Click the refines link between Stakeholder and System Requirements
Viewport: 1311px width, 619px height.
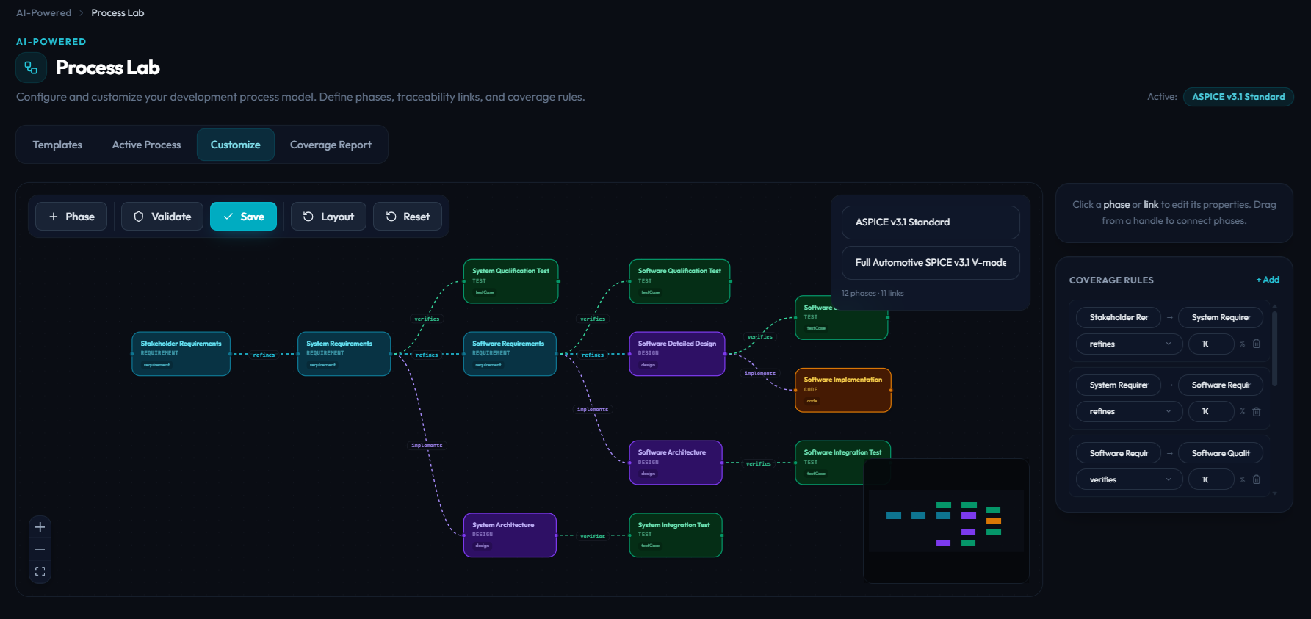[x=264, y=355]
